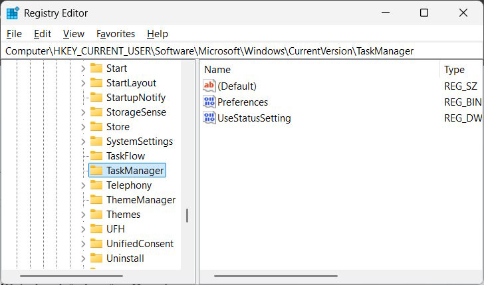Click the StartLayout folder icon

click(x=96, y=82)
